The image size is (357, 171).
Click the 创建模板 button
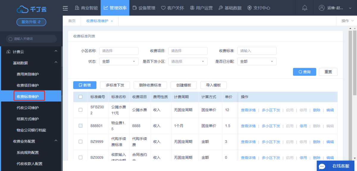click(x=184, y=85)
